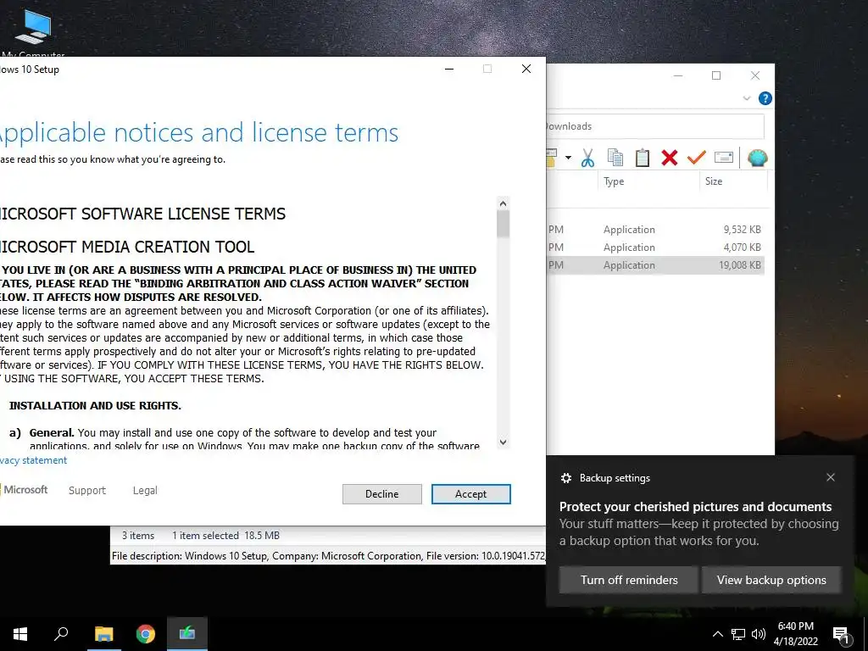Open the Privacy statement link
The image size is (868, 651).
[x=33, y=460]
